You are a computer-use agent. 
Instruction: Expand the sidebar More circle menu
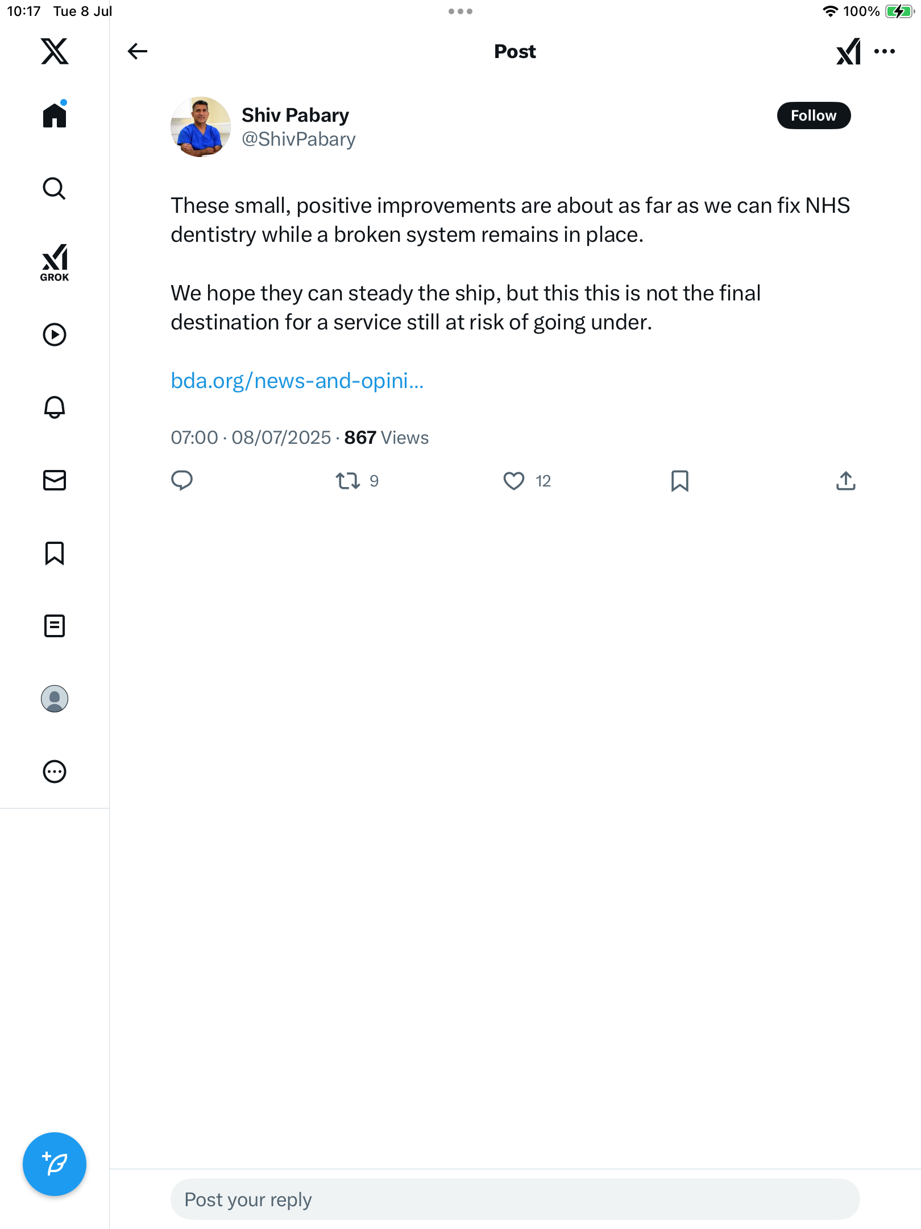(55, 772)
